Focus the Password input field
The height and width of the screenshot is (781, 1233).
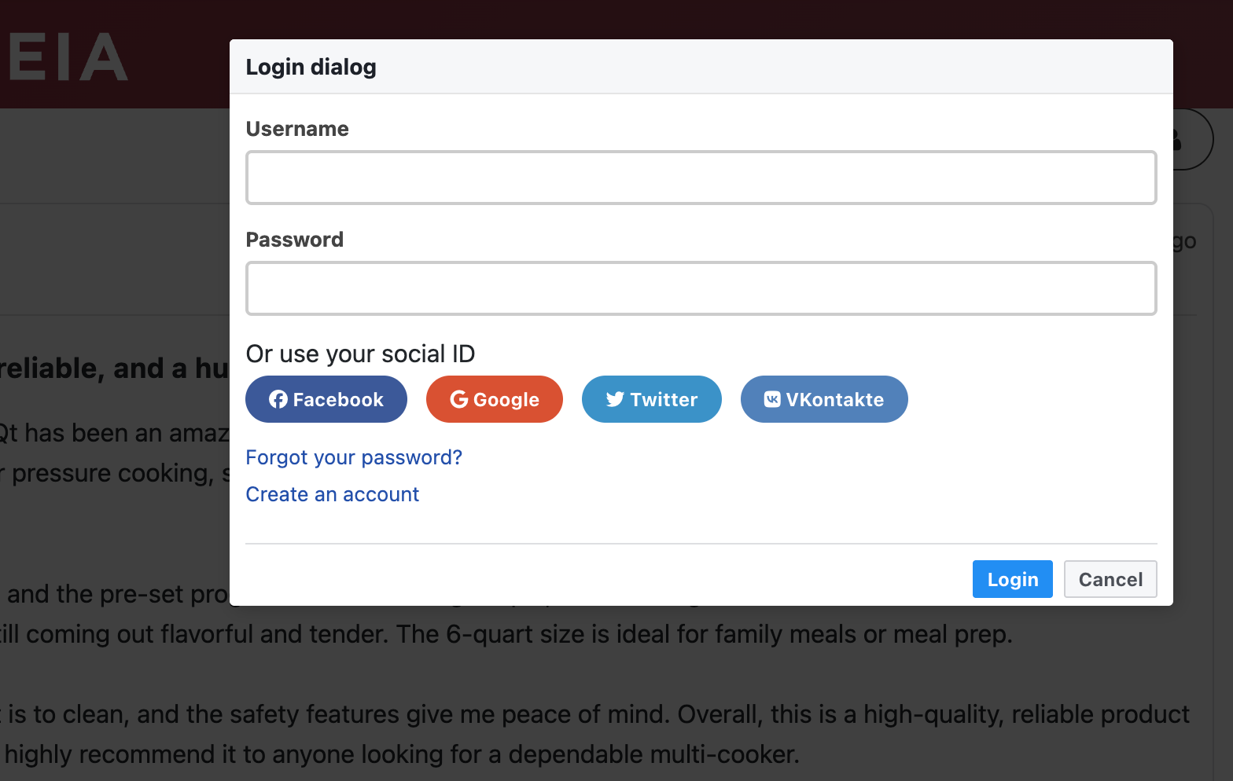pos(701,288)
